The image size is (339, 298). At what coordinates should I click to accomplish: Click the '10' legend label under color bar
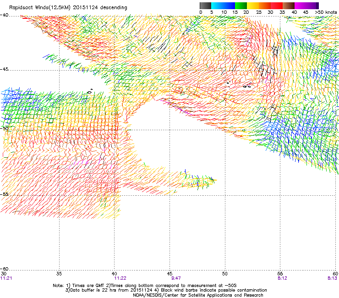(x=224, y=12)
